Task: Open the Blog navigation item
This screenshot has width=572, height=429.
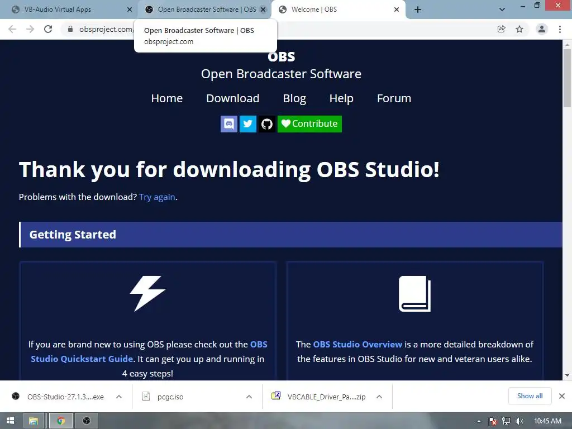Action: (x=294, y=98)
